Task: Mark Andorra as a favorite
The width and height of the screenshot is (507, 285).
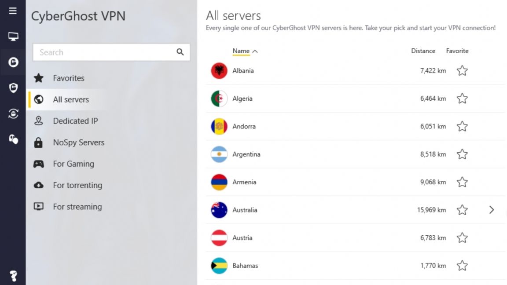Action: click(x=462, y=126)
